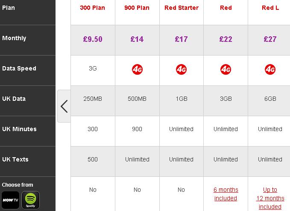Viewport: 290px width, 211px height.
Task: Click the £17 monthly price
Action: pos(181,39)
